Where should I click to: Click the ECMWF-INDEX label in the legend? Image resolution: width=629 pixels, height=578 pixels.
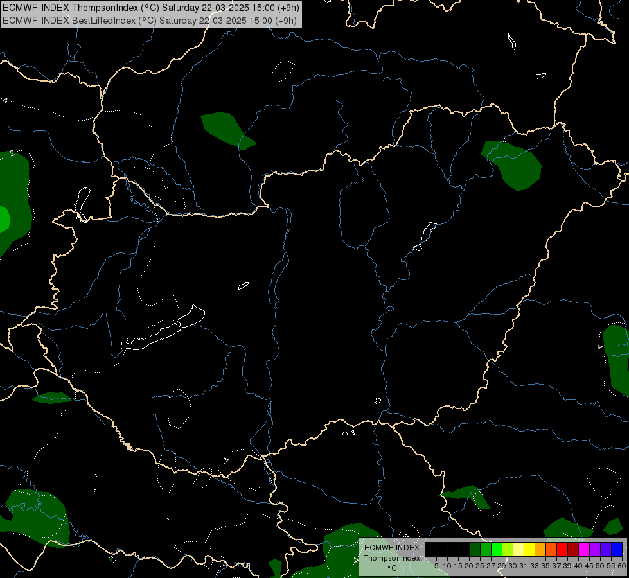391,548
